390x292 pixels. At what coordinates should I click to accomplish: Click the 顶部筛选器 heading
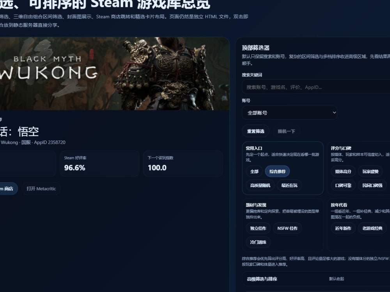(x=256, y=47)
